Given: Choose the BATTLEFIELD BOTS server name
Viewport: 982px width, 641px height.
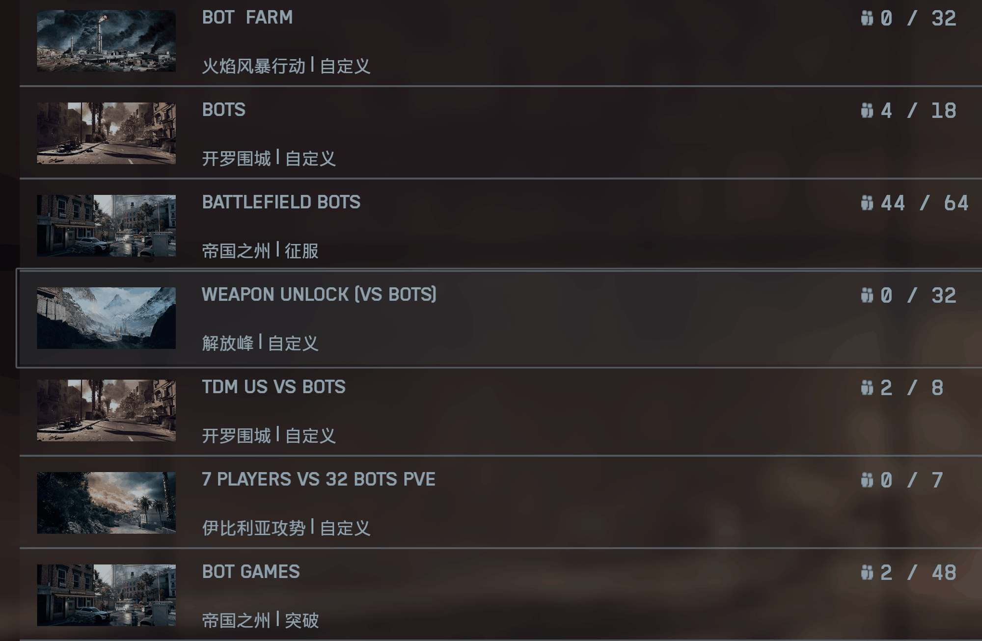Looking at the screenshot, I should tap(281, 202).
